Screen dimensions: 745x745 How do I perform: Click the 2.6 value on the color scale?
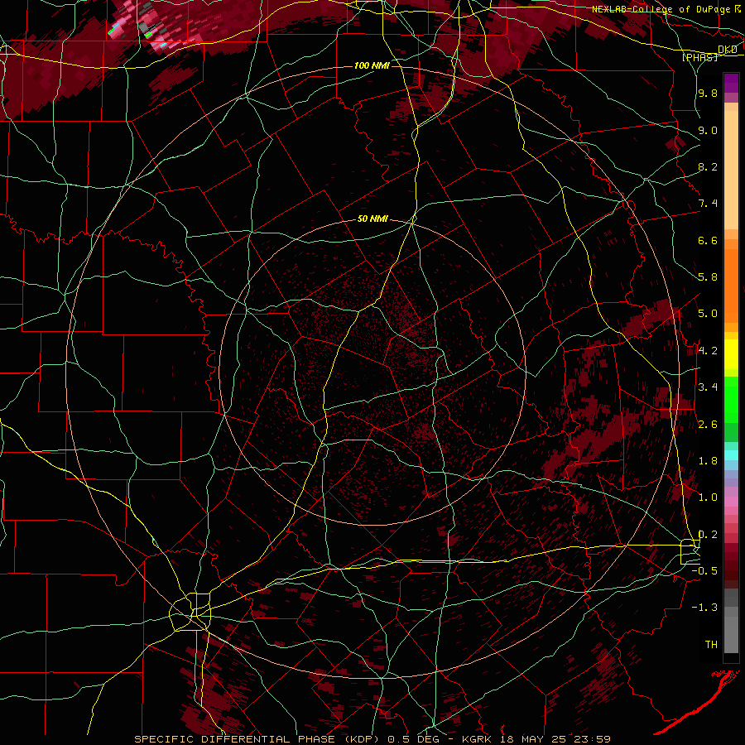tap(708, 425)
